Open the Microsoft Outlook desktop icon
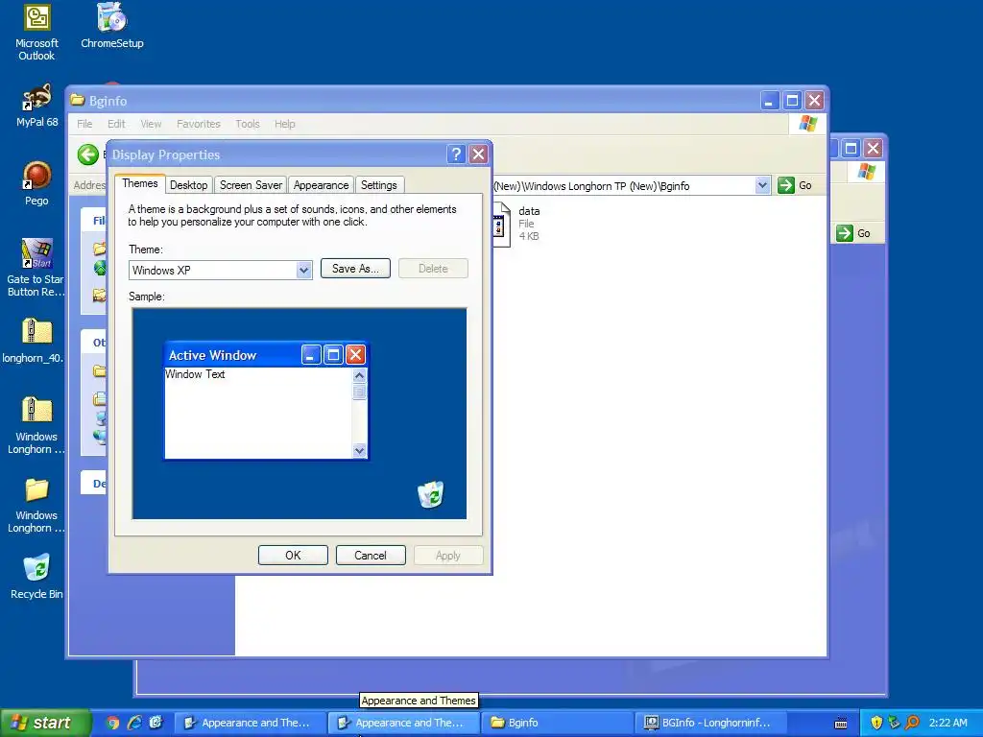Screen dimensions: 983x737 point(36,32)
